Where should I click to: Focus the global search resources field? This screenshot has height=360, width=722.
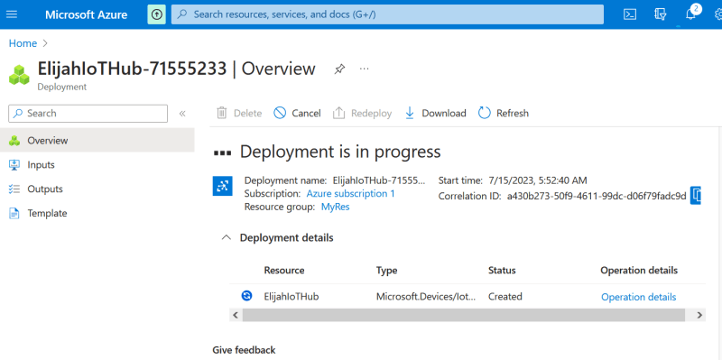pyautogui.click(x=387, y=14)
